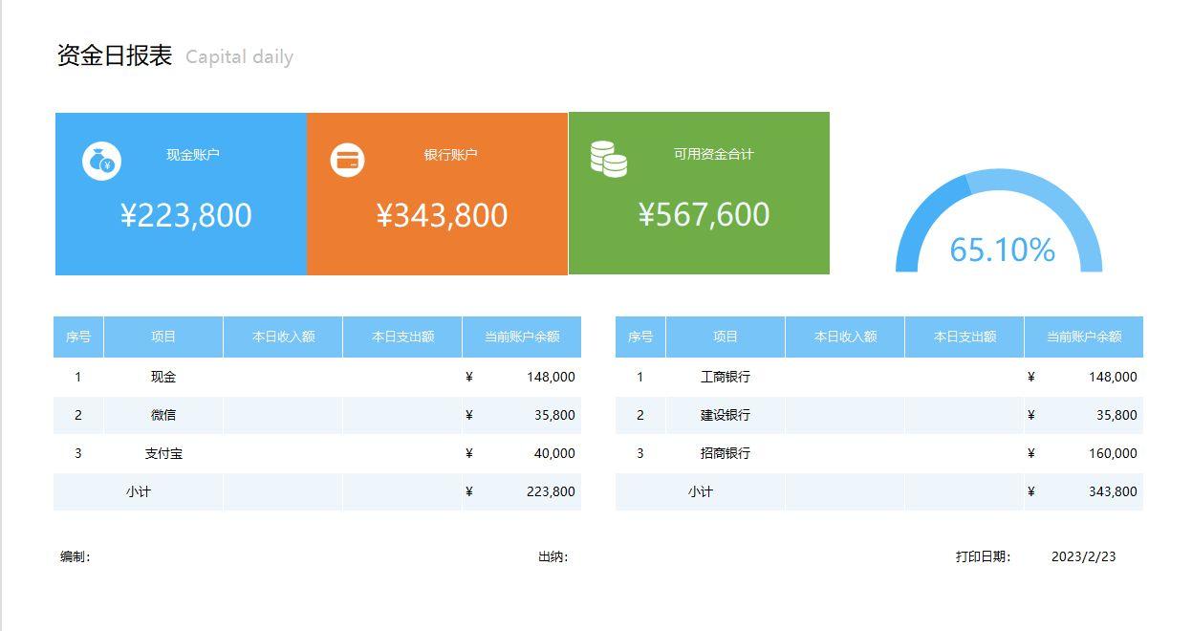Click the 资金日报表 report title
This screenshot has width=1192, height=631.
(115, 55)
